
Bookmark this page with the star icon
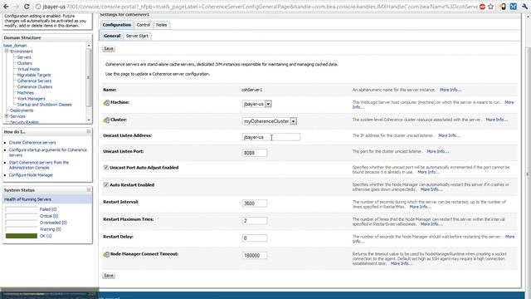pos(490,7)
